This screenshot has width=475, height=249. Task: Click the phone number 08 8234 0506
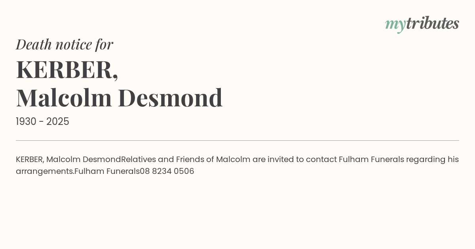point(167,171)
